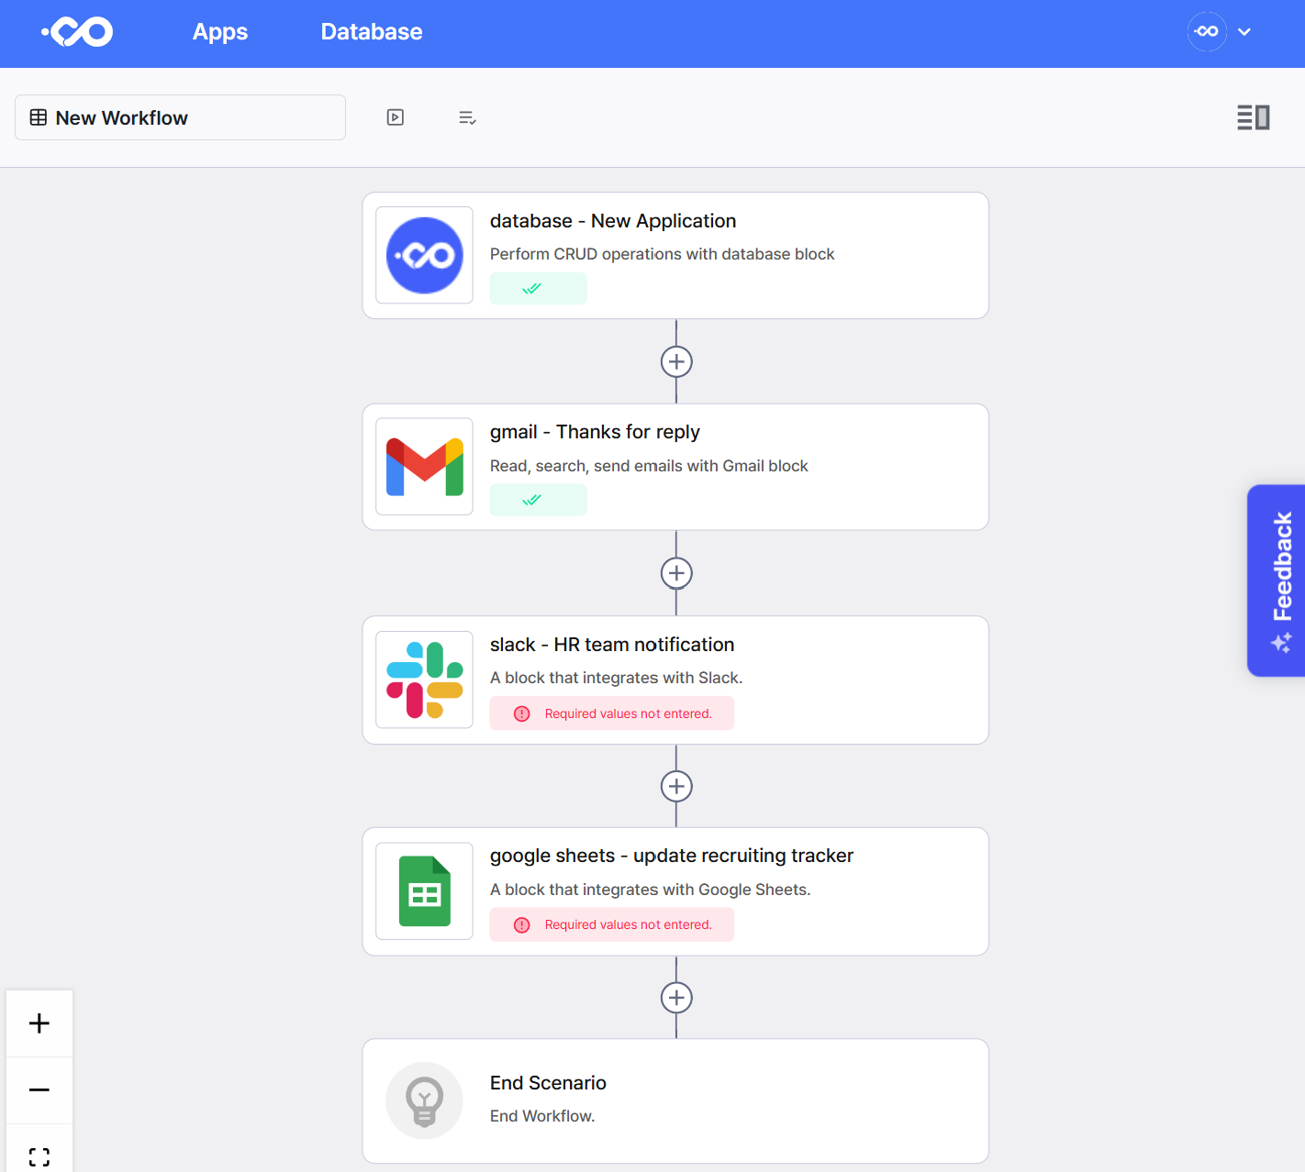
Task: Open the Apps menu
Action: [x=220, y=32]
